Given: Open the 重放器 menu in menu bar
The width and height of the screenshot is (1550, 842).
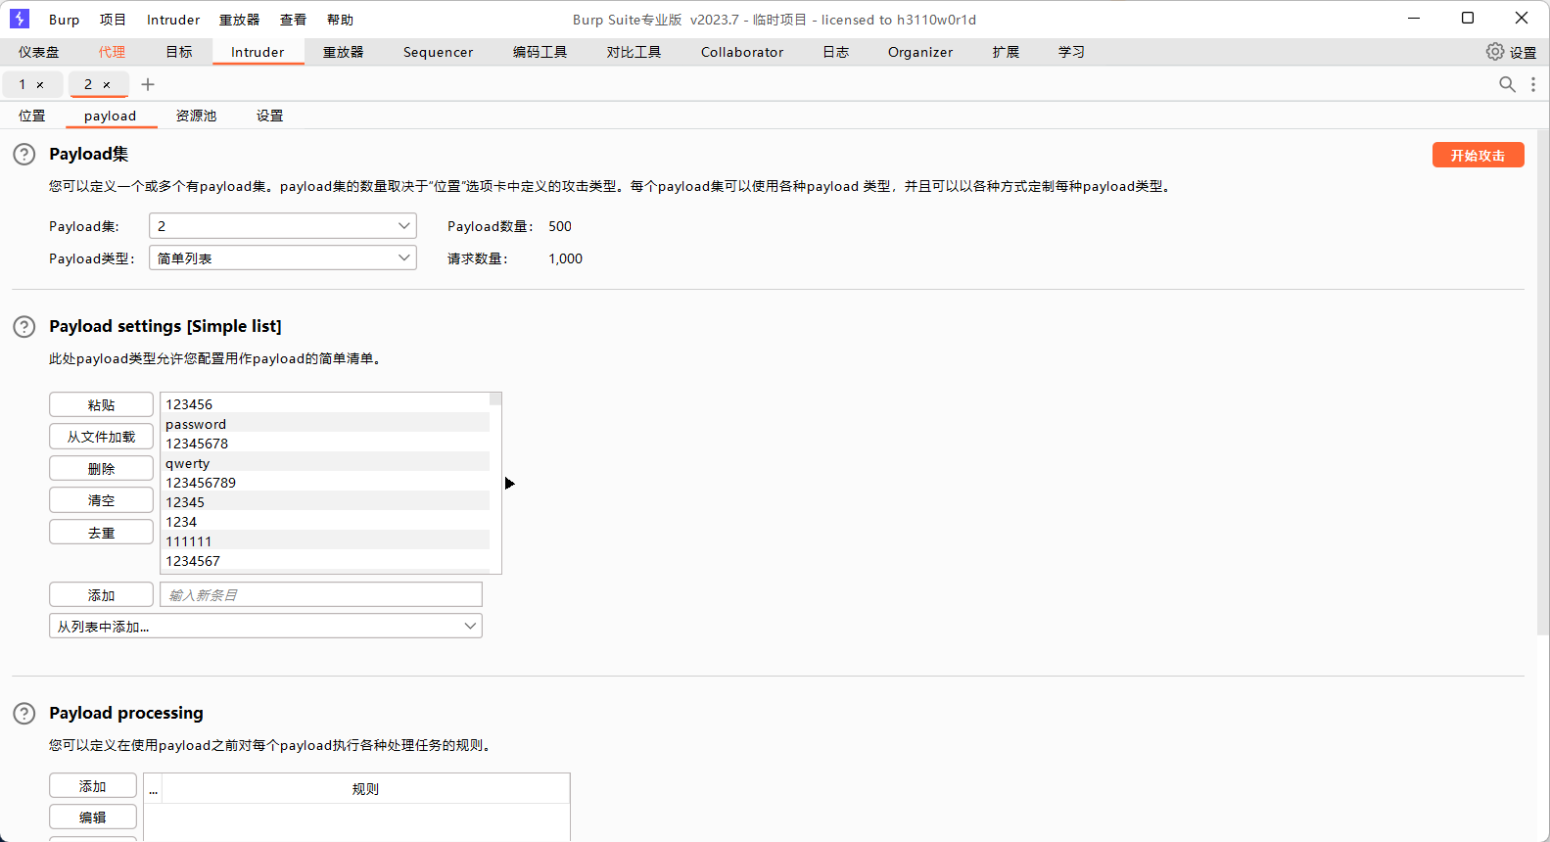Looking at the screenshot, I should tap(240, 20).
